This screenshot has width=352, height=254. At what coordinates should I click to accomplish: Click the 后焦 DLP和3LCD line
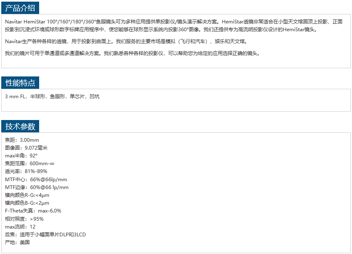[x=45, y=235]
